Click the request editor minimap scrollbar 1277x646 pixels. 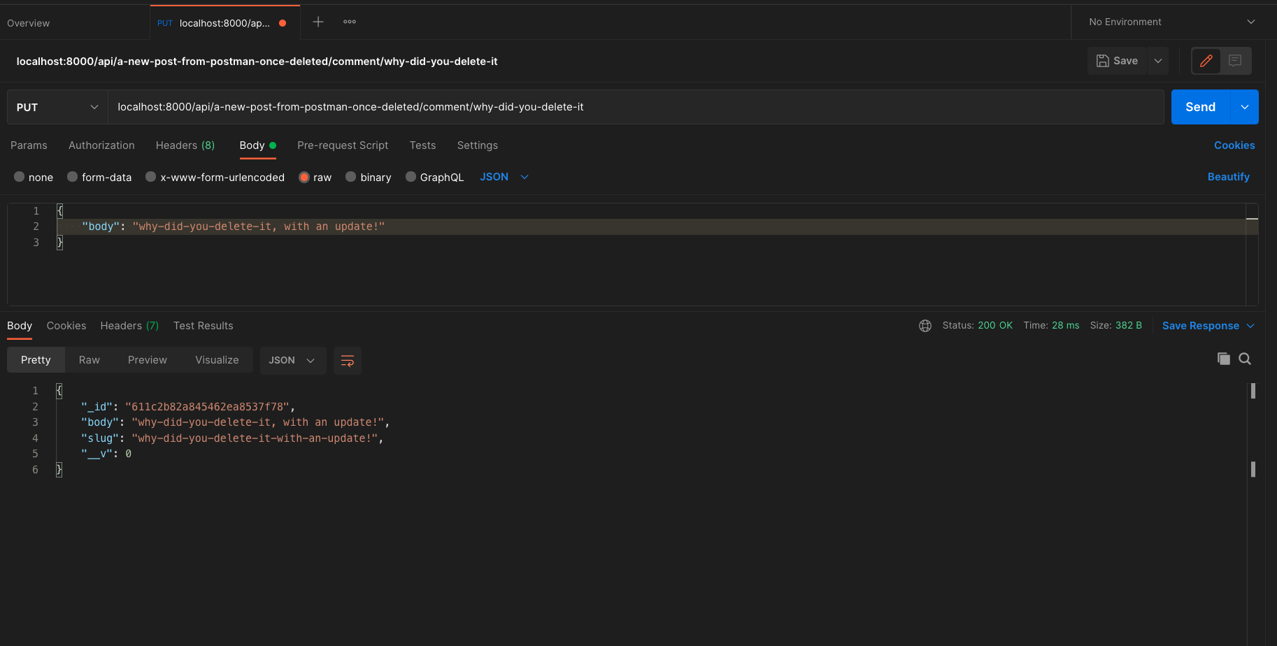pyautogui.click(x=1252, y=254)
